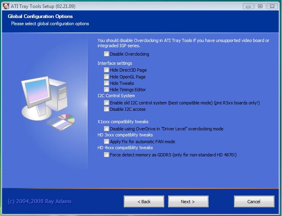Viewport: 282px width, 216px height.
Task: Click the 'Interface settings' section label
Action: tap(115, 63)
